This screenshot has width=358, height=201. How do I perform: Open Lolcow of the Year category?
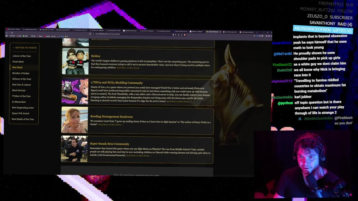tap(22, 56)
